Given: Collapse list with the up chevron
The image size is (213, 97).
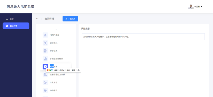Looking at the screenshot, I should 56,30.
